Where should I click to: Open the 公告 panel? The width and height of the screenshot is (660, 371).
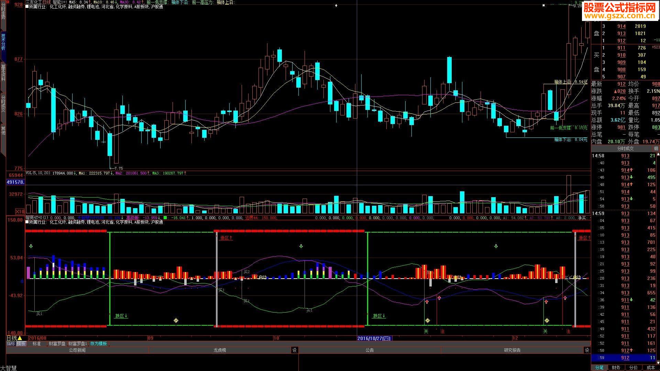[x=370, y=350]
